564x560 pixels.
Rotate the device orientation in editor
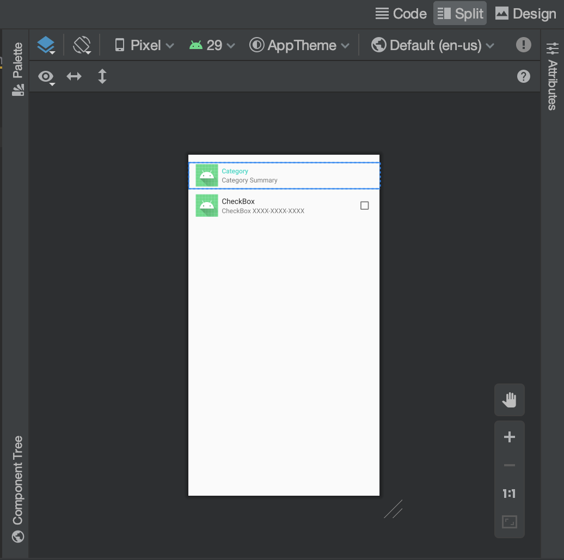coord(82,45)
